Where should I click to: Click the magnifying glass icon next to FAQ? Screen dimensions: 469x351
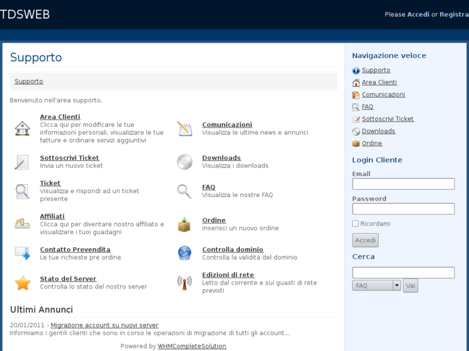pyautogui.click(x=185, y=191)
